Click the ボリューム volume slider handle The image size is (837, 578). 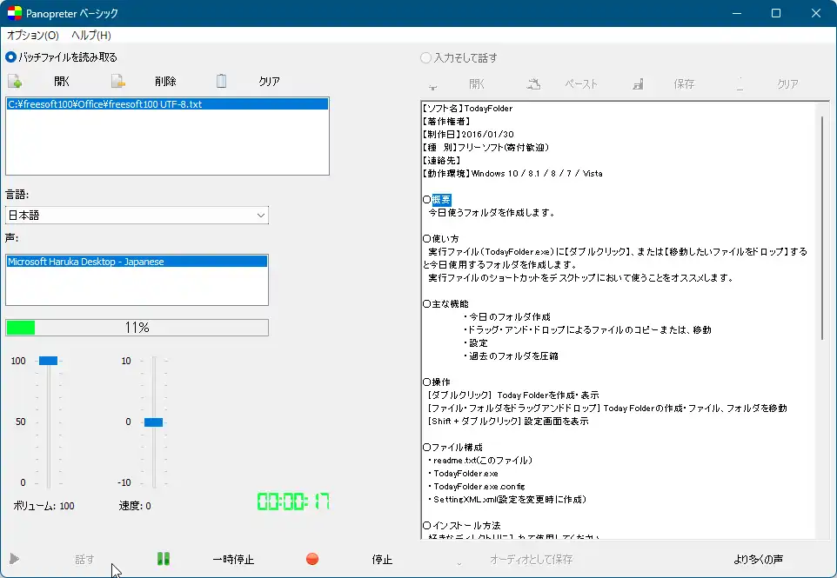[x=48, y=361]
